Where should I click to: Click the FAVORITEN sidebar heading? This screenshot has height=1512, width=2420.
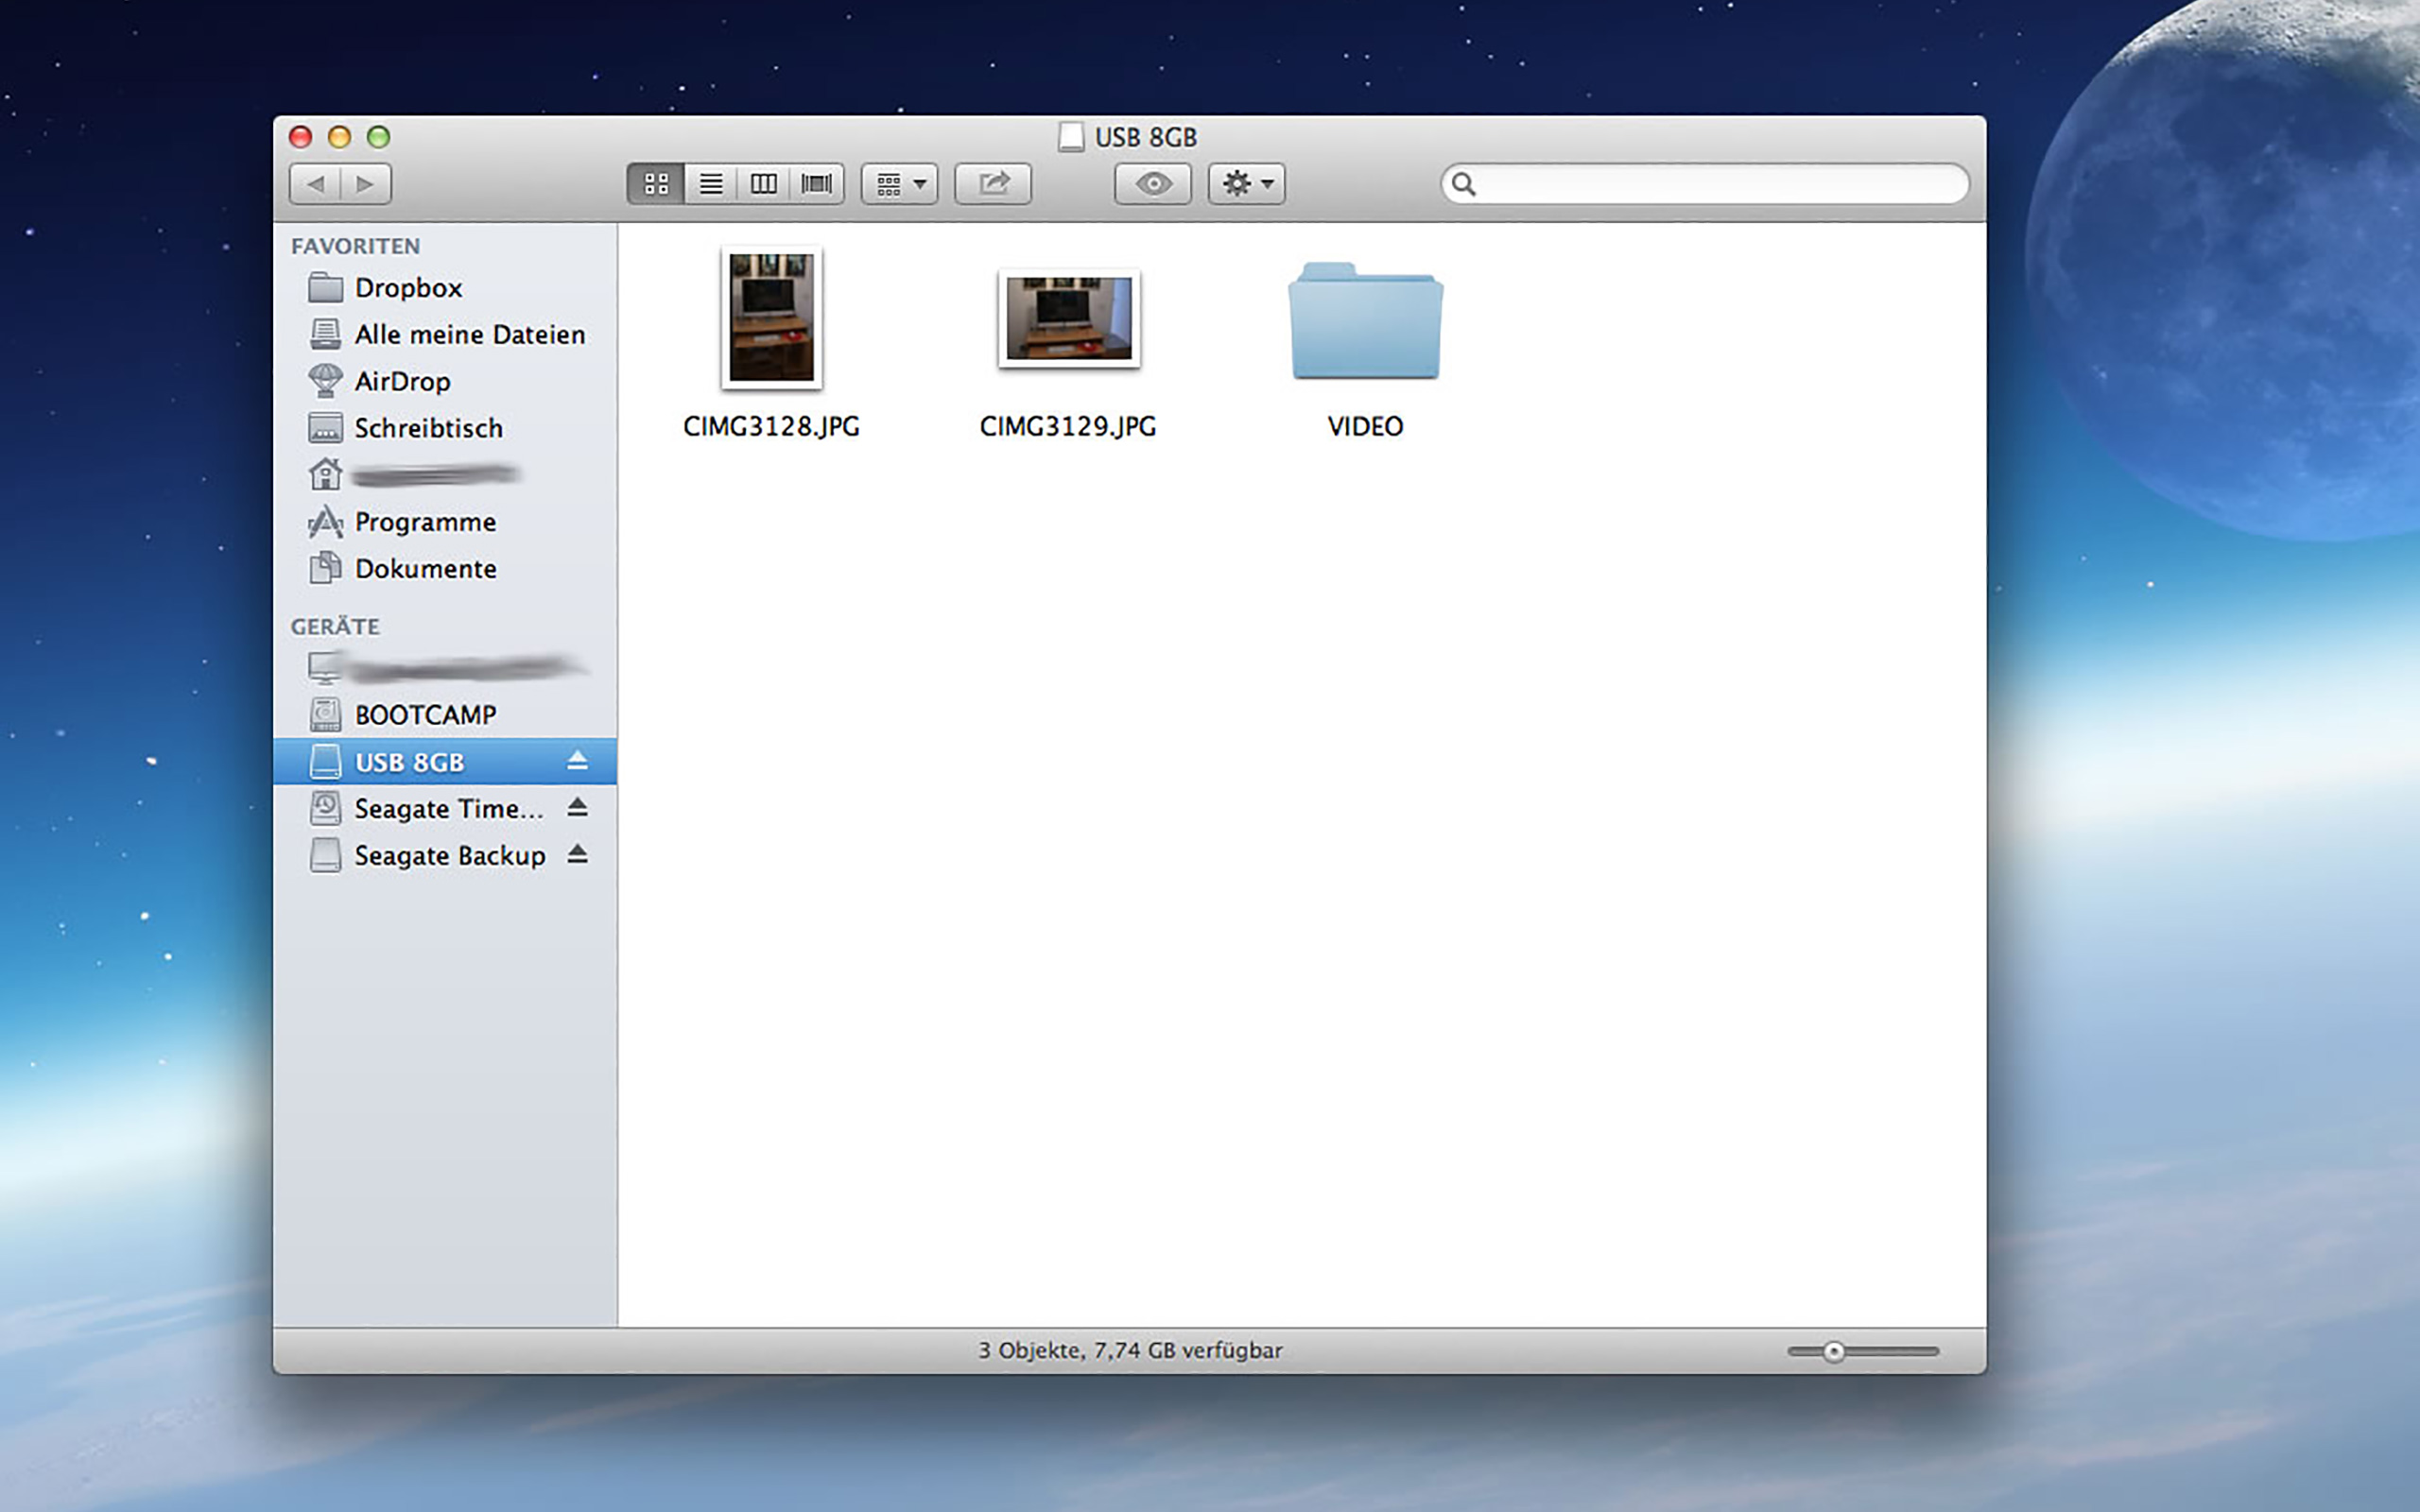355,246
